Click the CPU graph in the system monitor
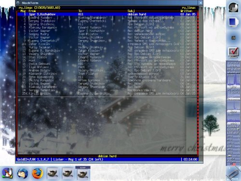 [233, 81]
